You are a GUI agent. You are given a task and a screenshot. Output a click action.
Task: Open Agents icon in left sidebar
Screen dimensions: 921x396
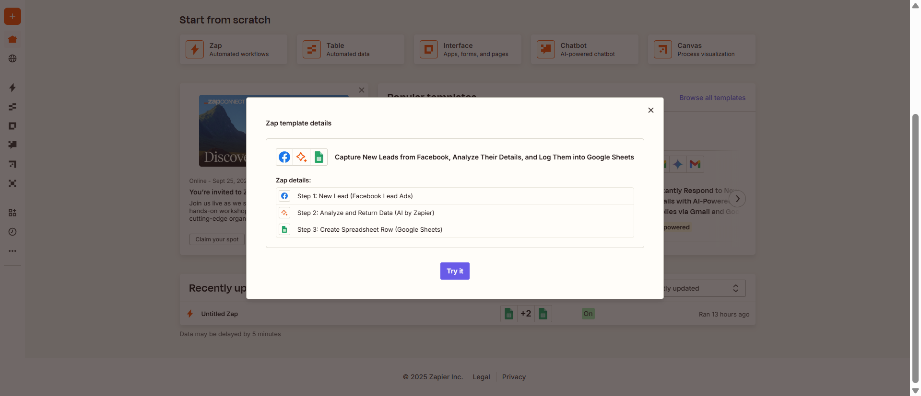(x=12, y=183)
